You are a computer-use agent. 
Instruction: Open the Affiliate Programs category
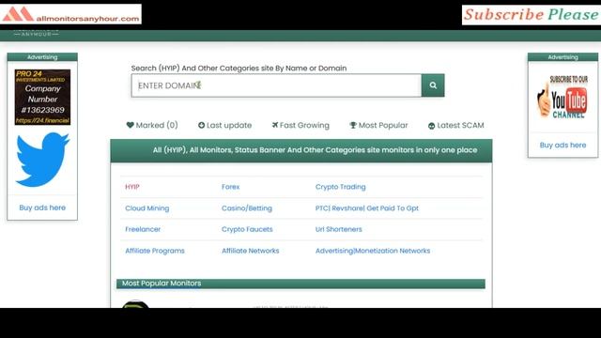[154, 251]
